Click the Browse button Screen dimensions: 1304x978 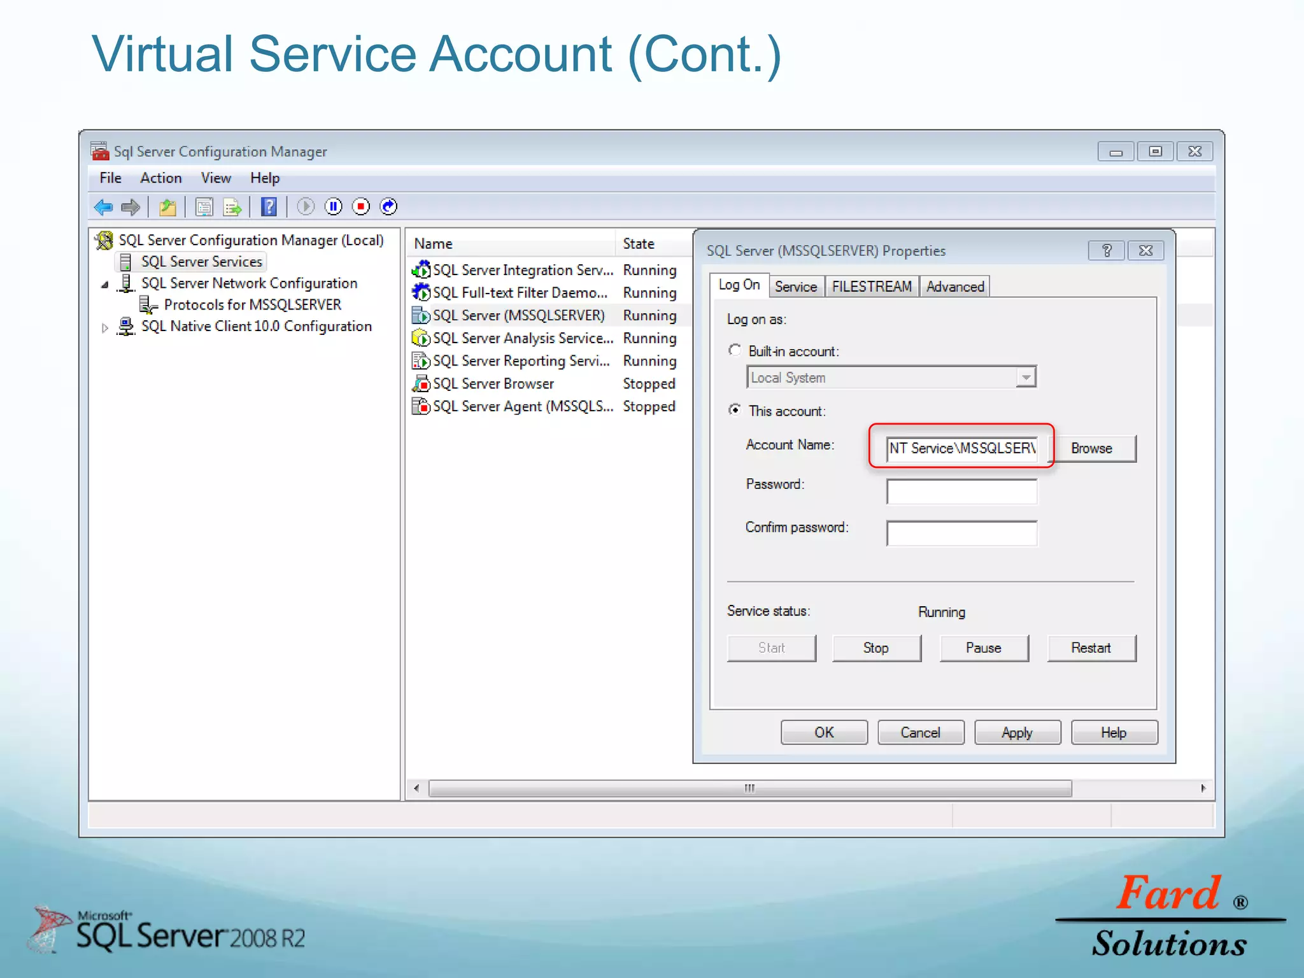(x=1091, y=449)
